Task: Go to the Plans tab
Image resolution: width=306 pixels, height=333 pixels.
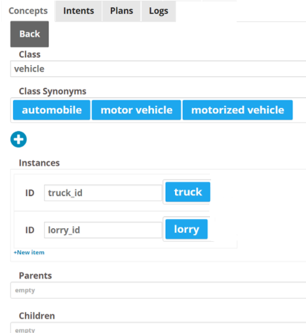Action: pos(122,11)
